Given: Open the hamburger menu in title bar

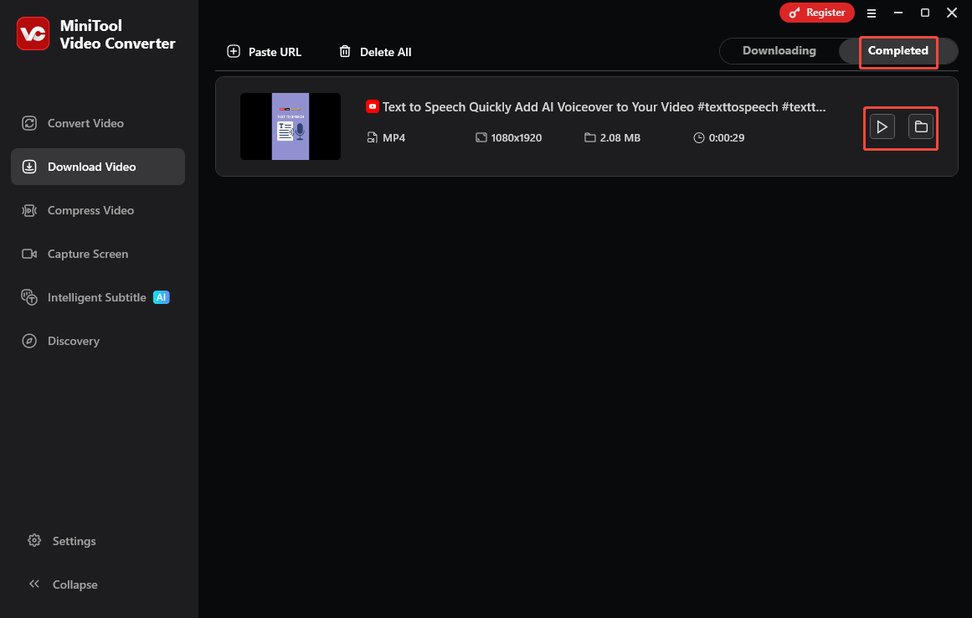Looking at the screenshot, I should (872, 13).
